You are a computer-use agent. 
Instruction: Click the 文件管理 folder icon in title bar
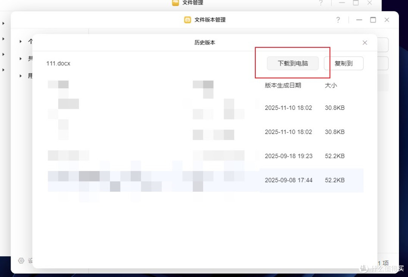176,3
